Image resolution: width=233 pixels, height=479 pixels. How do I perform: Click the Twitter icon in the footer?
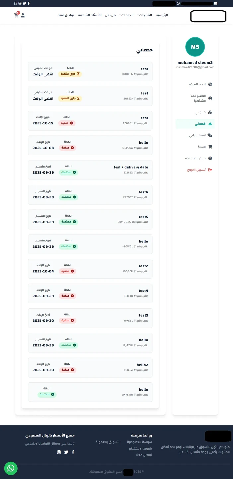click(x=66, y=452)
